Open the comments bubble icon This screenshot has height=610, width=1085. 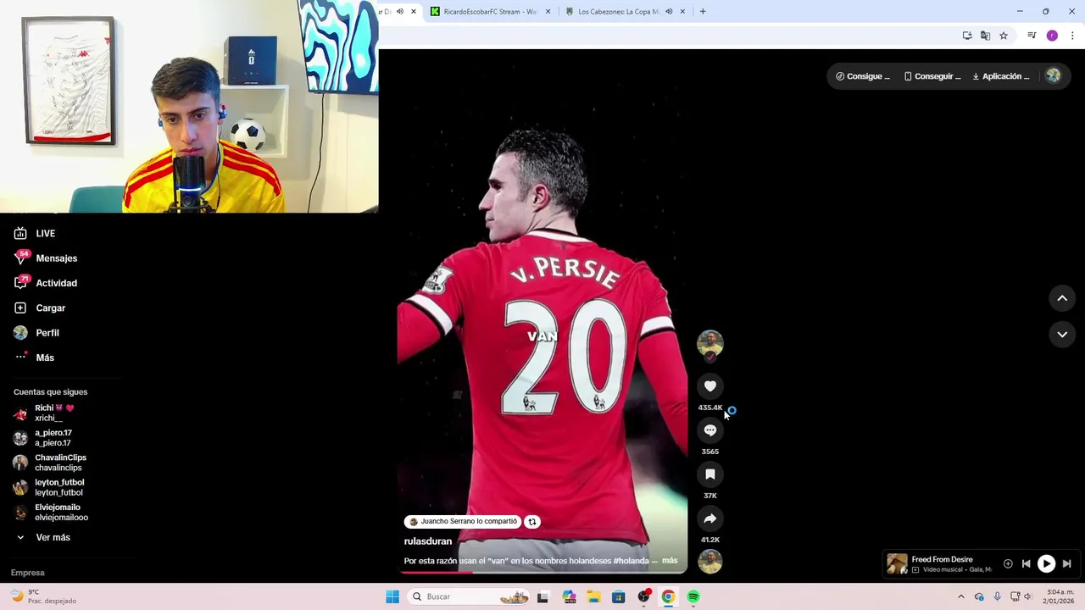click(x=710, y=430)
